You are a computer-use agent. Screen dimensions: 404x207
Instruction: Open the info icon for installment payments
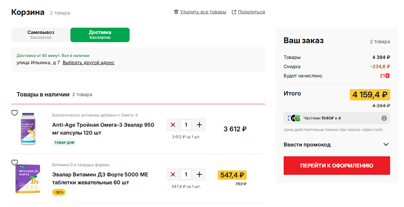click(384, 118)
